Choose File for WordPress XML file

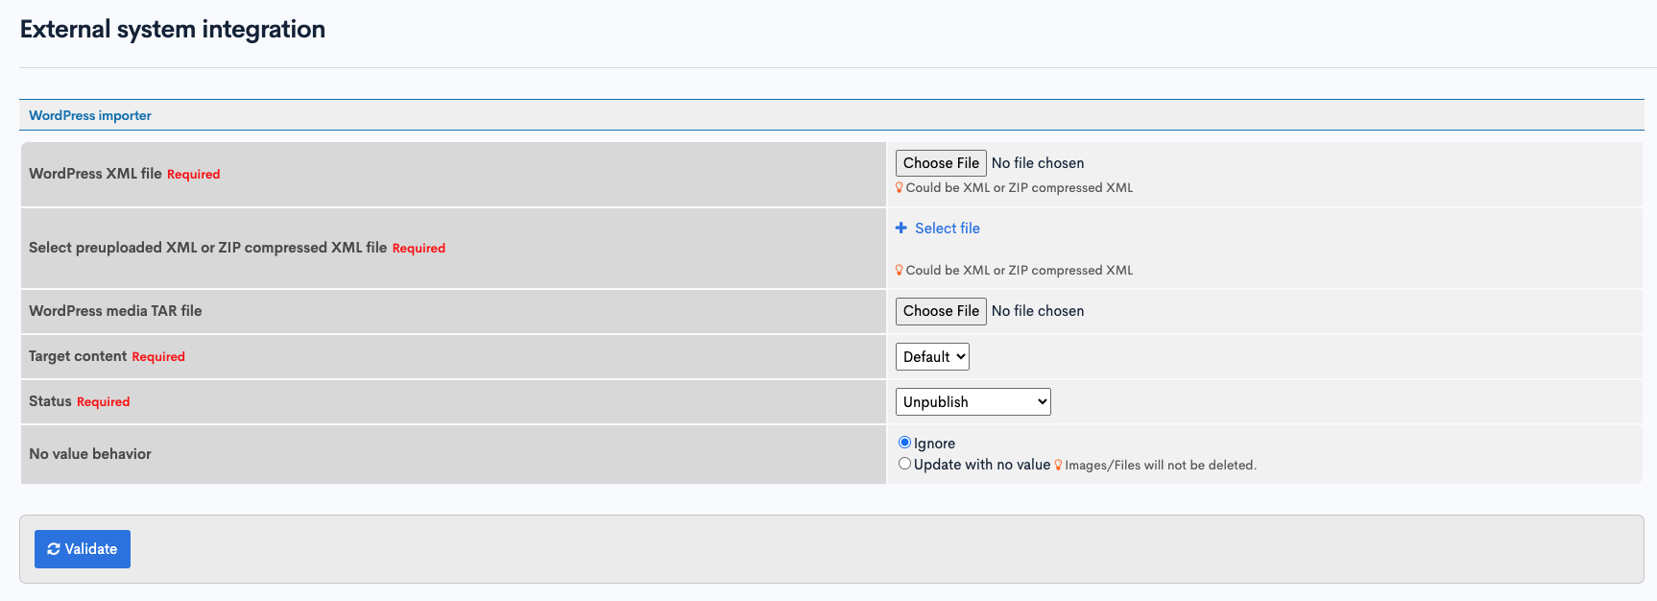(941, 163)
